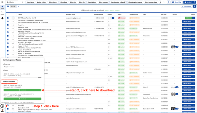Click SIGNED-UP badge in Adventure Zoom row
Screen dimensions: 197x113
pyautogui.click(x=133, y=28)
